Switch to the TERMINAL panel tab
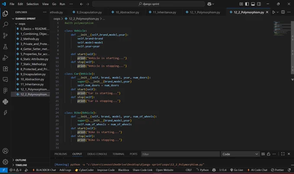This screenshot has width=294, height=174. point(118,154)
